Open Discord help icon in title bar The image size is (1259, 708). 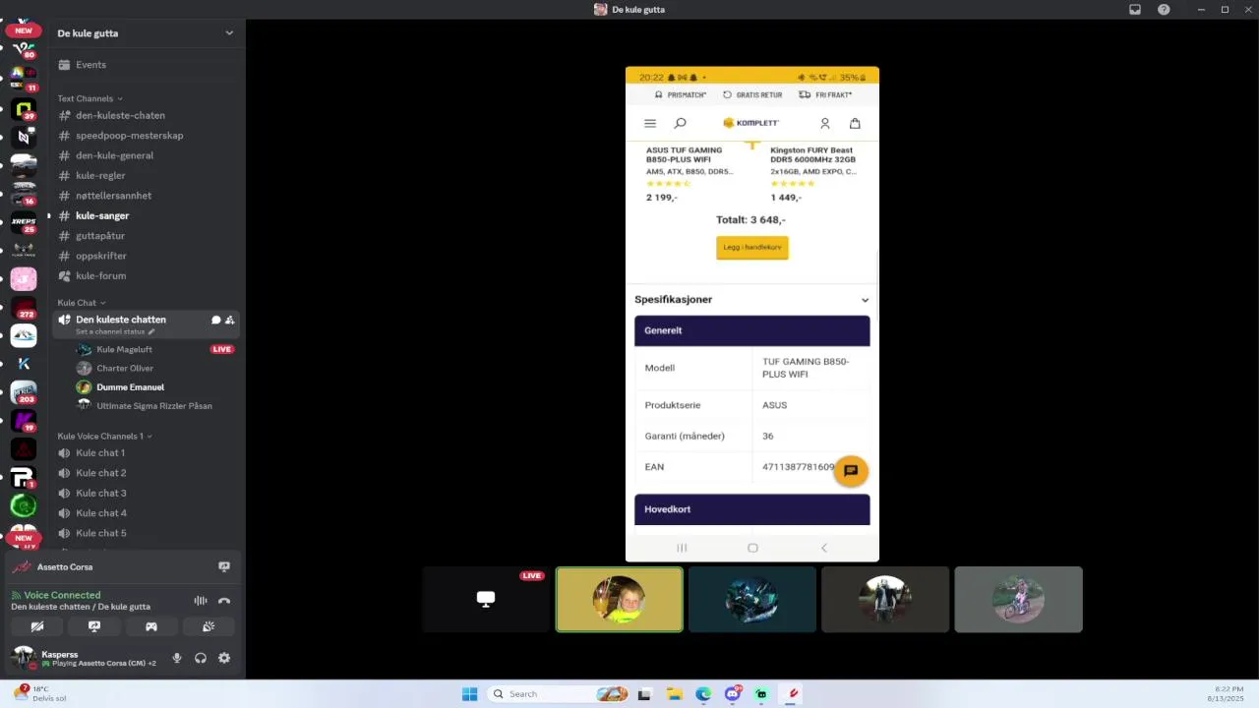click(x=1164, y=10)
